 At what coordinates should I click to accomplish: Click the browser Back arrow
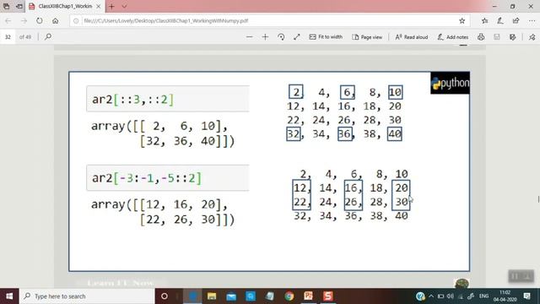pyautogui.click(x=8, y=20)
